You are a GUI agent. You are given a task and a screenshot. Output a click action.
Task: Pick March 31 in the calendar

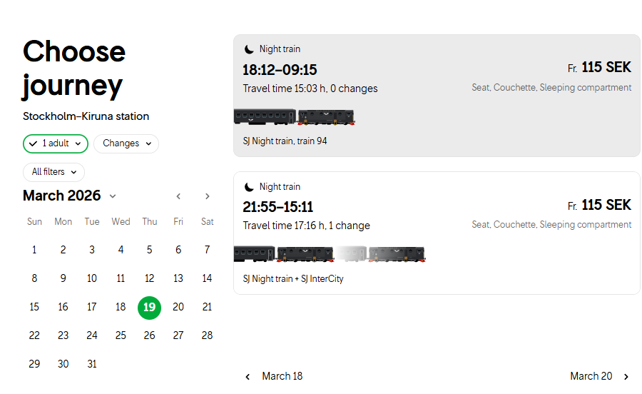[92, 364]
